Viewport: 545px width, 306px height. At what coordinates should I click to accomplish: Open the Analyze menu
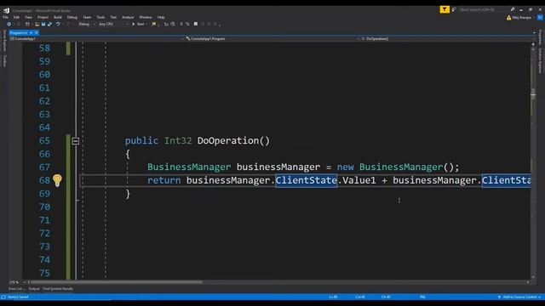pyautogui.click(x=128, y=17)
